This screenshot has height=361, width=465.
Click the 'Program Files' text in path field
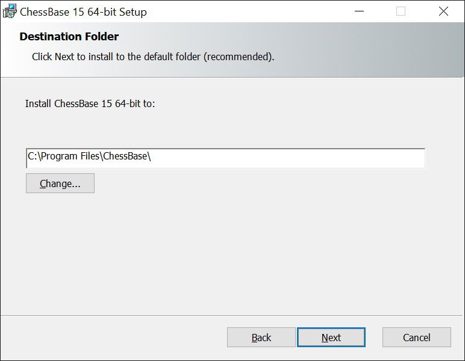(69, 156)
